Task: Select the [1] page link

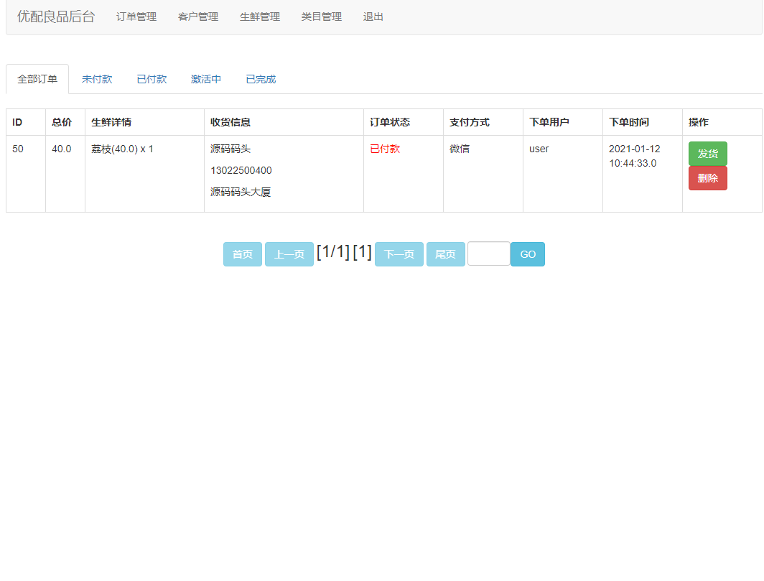Action: pos(363,252)
